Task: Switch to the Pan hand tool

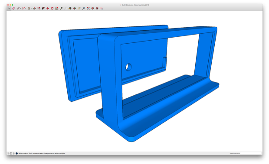Action: click(x=79, y=8)
